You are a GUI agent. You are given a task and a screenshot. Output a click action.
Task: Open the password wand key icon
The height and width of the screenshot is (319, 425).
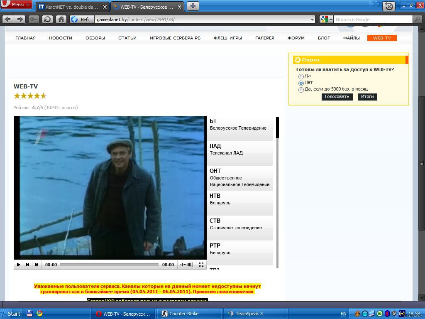[34, 19]
